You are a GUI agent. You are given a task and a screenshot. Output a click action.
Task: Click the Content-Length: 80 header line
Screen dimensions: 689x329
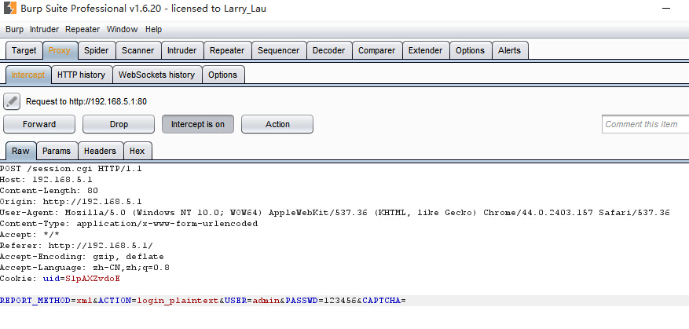(49, 191)
